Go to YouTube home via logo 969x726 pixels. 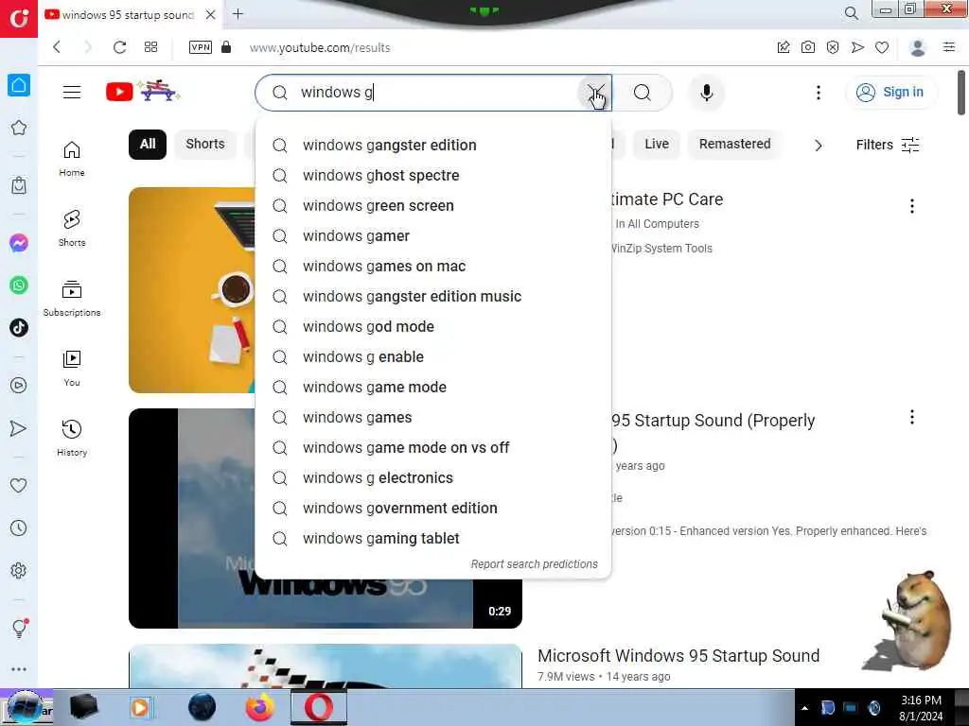point(142,92)
